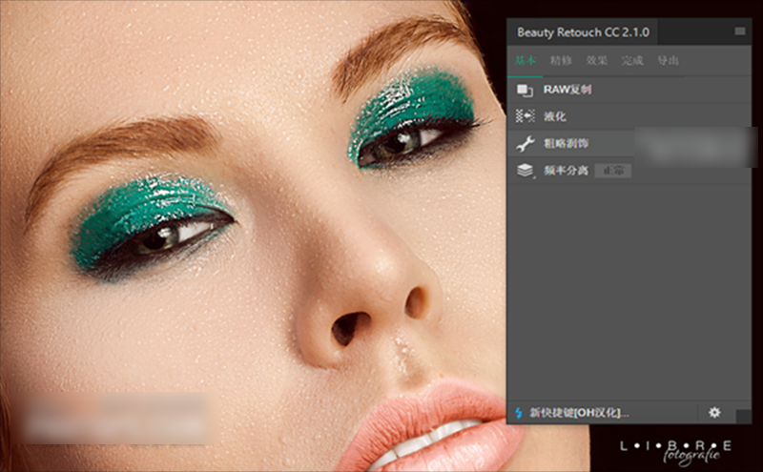Apply the 频率分离 frequency separation action
The height and width of the screenshot is (472, 763).
[x=567, y=171]
